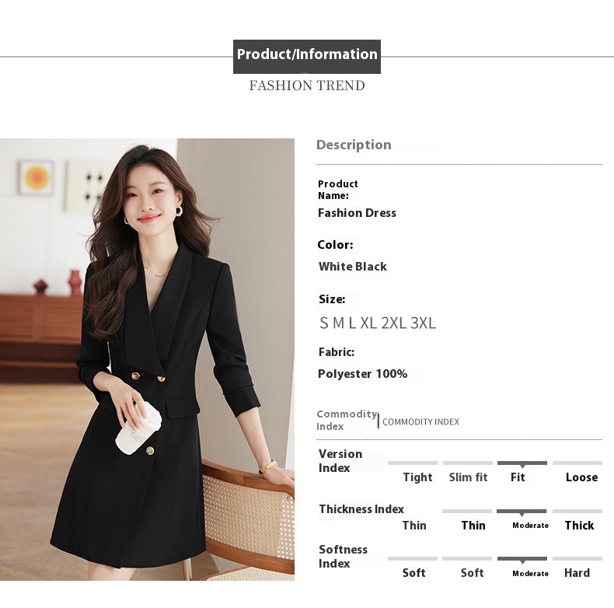Click the Product/Information header banner

[306, 57]
